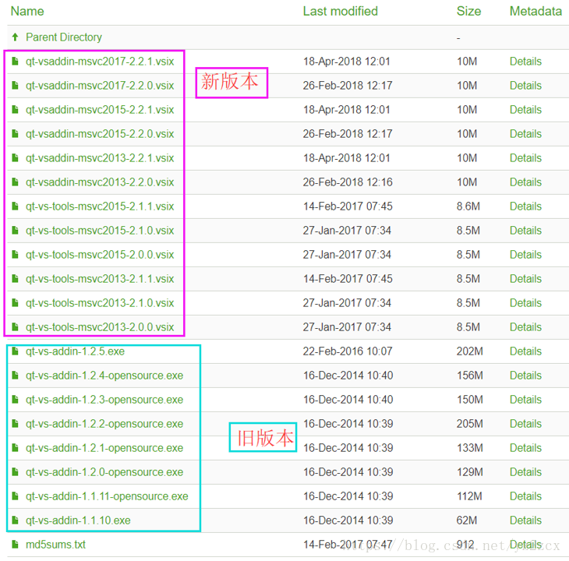Download qt-vs-addin-1.2.4-opensource.exe
The width and height of the screenshot is (569, 561).
[104, 376]
